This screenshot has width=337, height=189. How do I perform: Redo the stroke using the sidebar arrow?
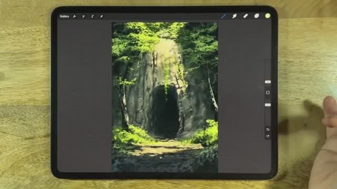pyautogui.click(x=267, y=136)
